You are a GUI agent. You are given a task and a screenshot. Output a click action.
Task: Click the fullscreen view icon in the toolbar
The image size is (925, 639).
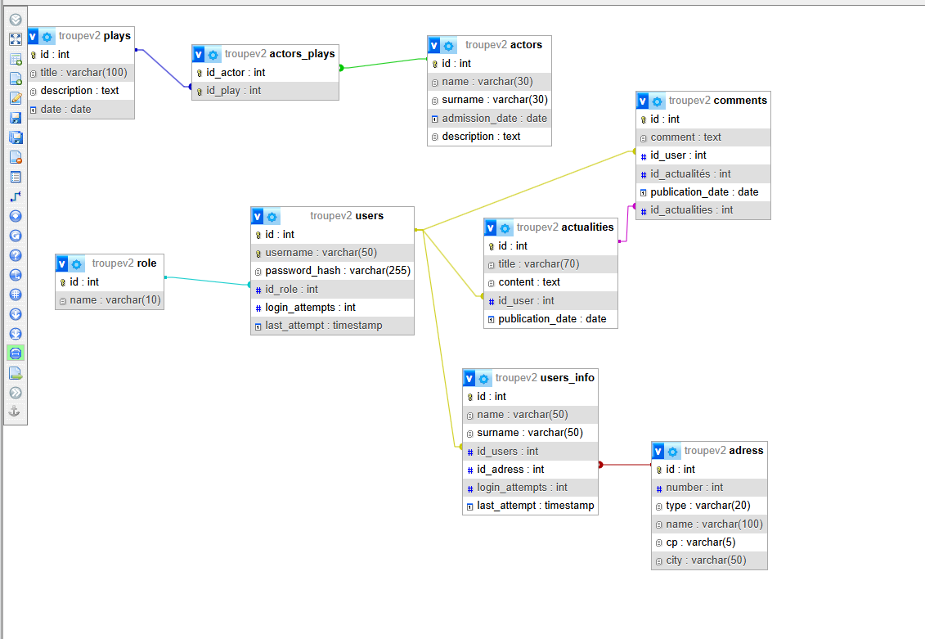(x=16, y=39)
